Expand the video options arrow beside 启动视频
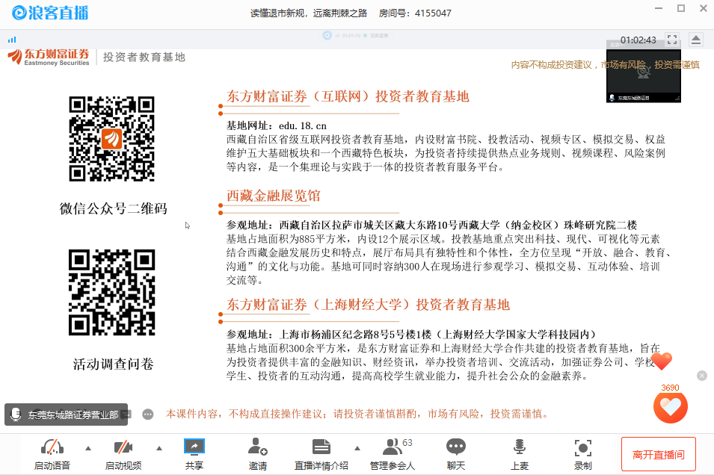This screenshot has height=475, width=714. pyautogui.click(x=159, y=449)
